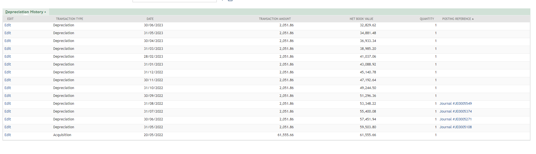Edit the 31/05/2022 depreciation row
The height and width of the screenshot is (154, 536).
pyautogui.click(x=8, y=127)
